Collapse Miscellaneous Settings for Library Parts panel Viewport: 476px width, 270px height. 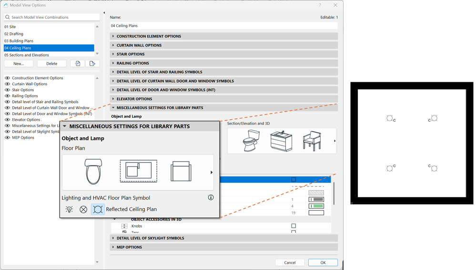click(64, 126)
